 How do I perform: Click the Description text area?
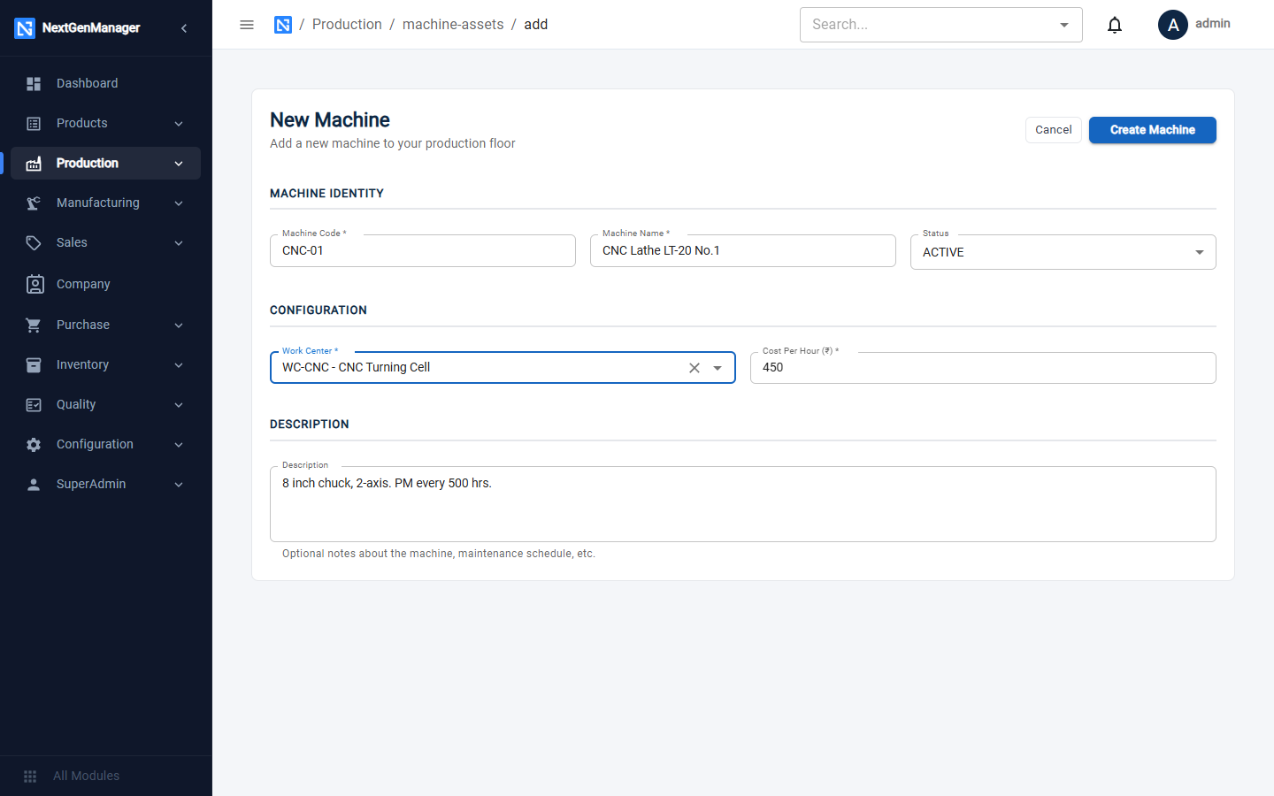point(743,504)
